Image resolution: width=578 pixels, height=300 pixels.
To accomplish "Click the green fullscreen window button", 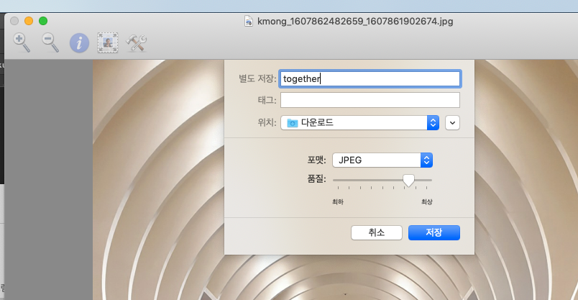I will click(x=43, y=21).
